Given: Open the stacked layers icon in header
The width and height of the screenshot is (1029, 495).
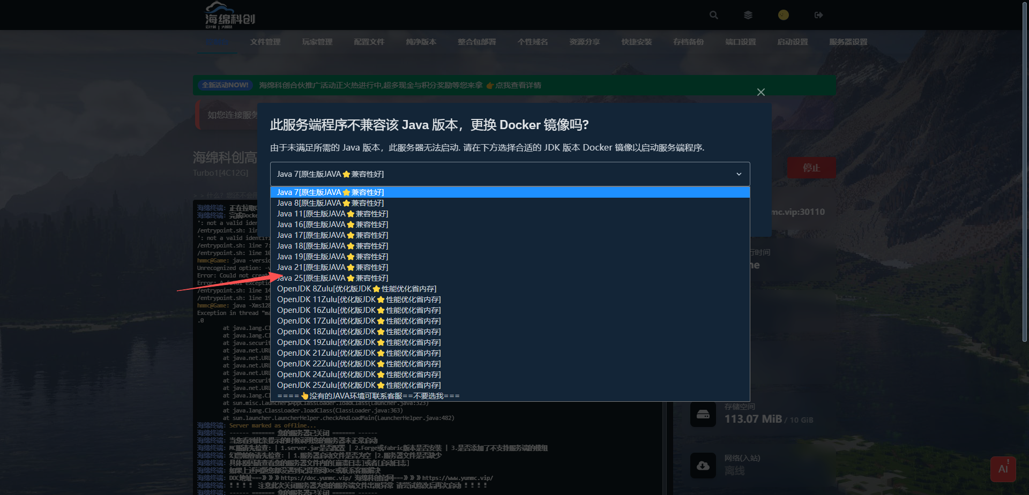Looking at the screenshot, I should [748, 15].
